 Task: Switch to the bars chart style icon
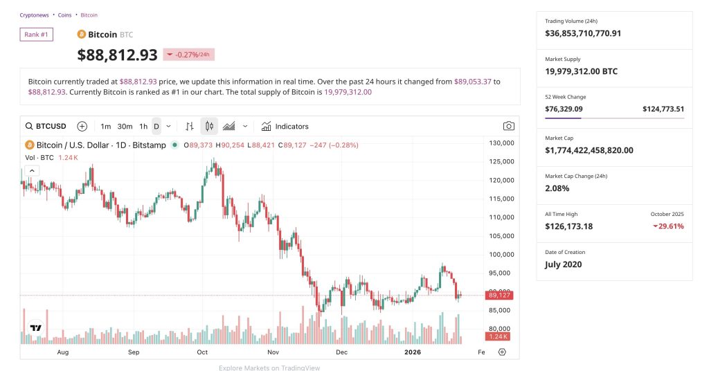190,126
